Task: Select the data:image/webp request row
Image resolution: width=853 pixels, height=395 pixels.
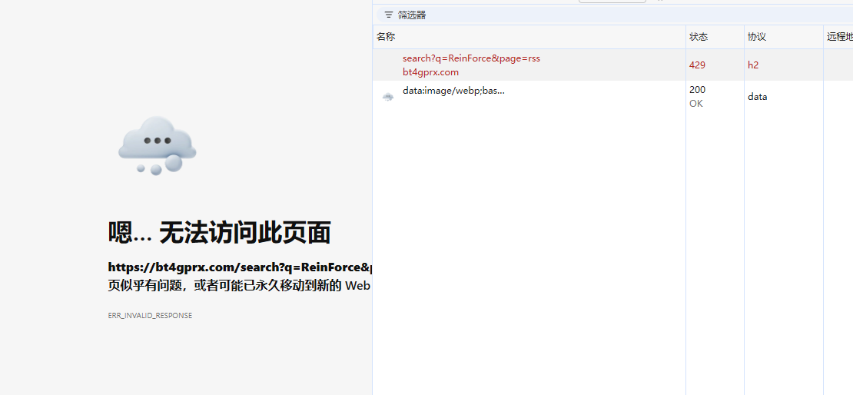Action: coord(453,91)
